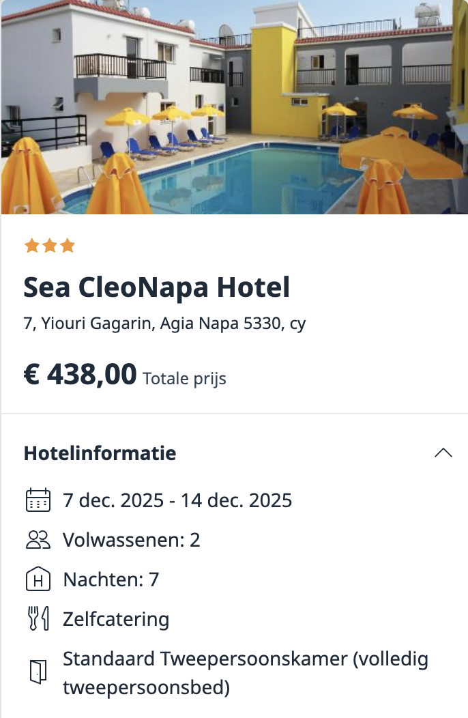Collapse the Hotelinformatie section chevron
468x718 pixels.
(x=443, y=453)
